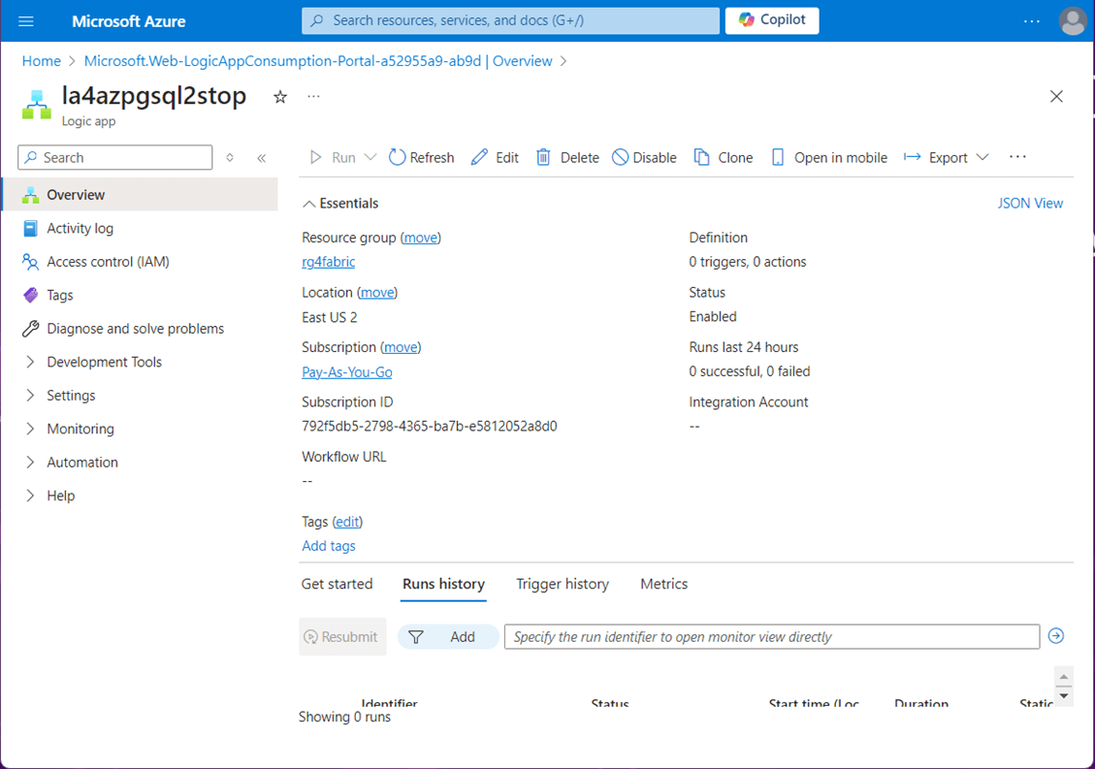Click the 'East US 2' location value

pos(329,317)
